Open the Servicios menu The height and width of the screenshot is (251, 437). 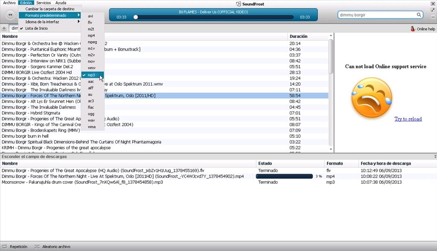click(x=44, y=3)
